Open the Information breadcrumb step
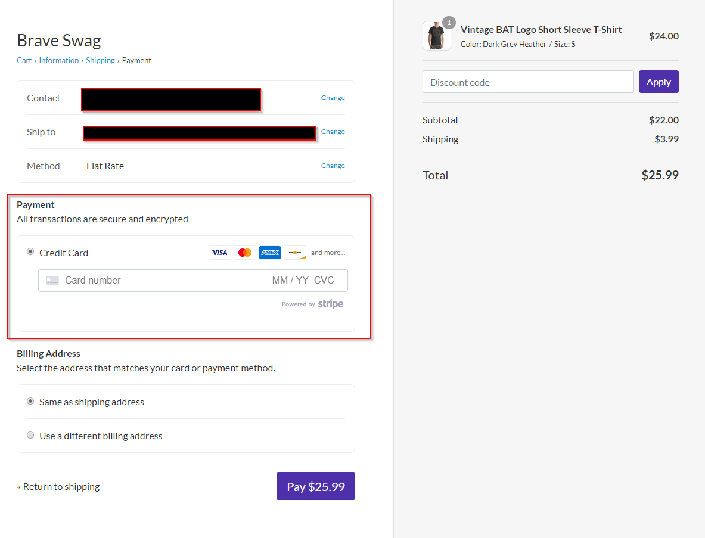The image size is (705, 538). pyautogui.click(x=59, y=60)
